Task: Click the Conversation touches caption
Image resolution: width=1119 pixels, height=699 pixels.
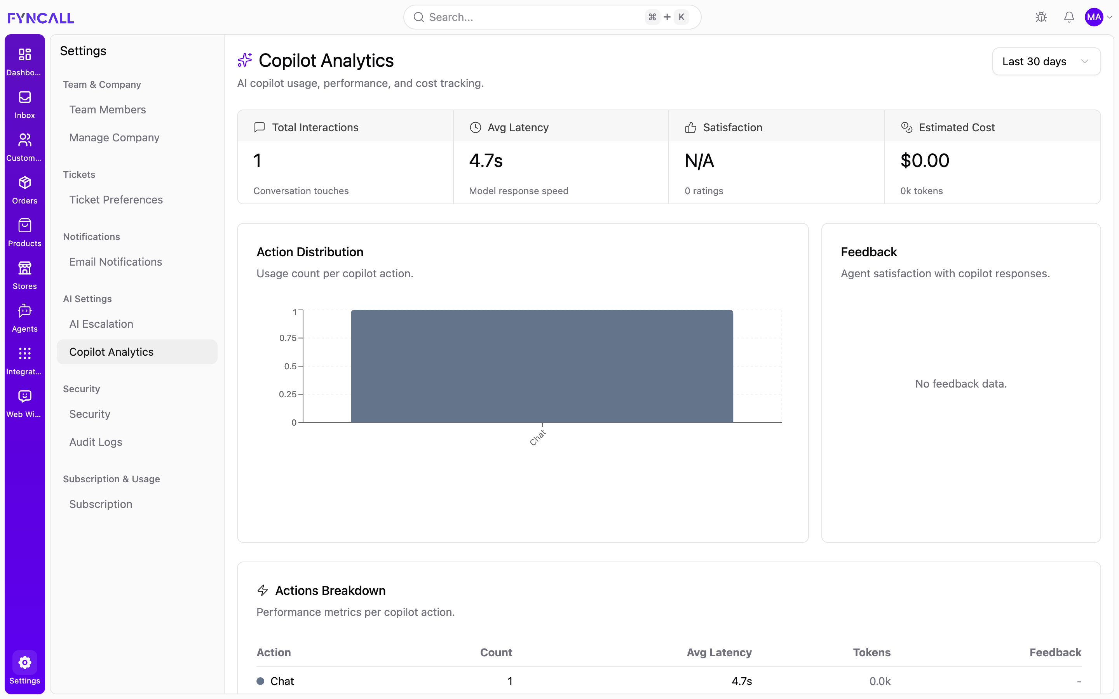Action: point(301,191)
